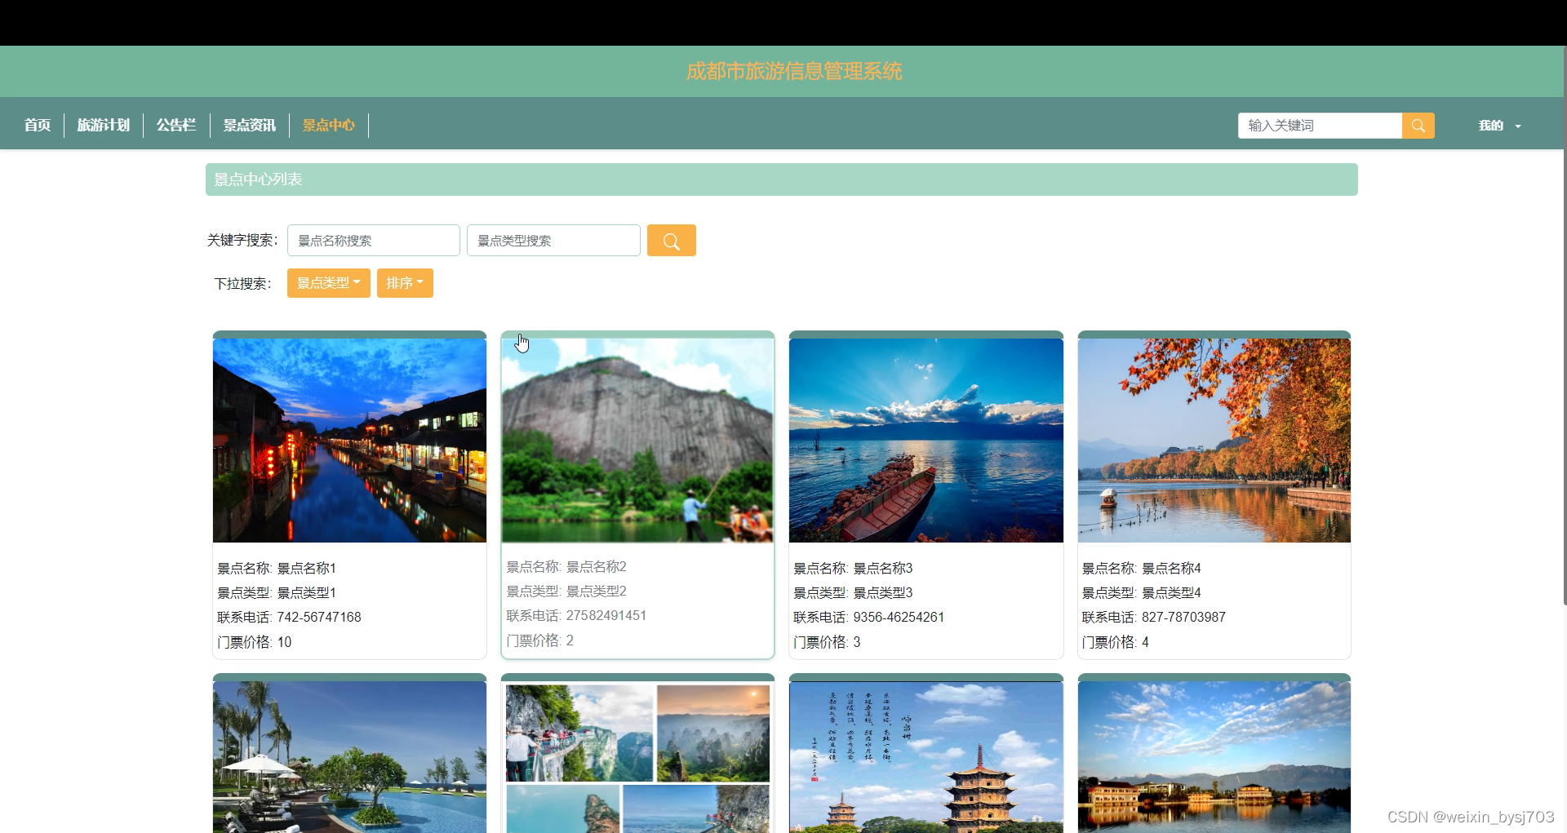Open the resort pool photo in second row
This screenshot has height=833, width=1567.
coord(349,757)
